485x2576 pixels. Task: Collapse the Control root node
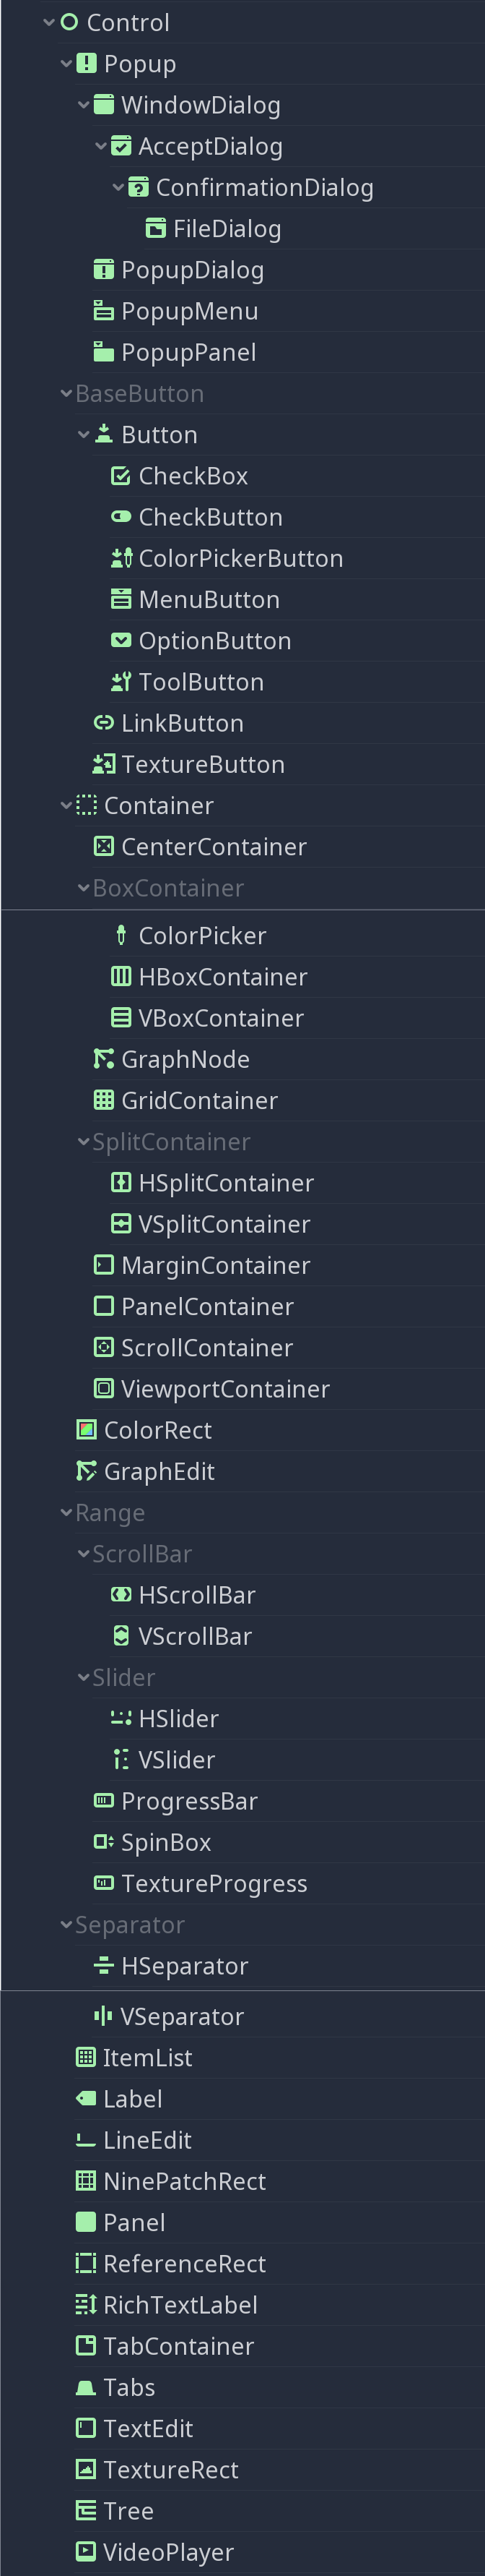click(49, 22)
